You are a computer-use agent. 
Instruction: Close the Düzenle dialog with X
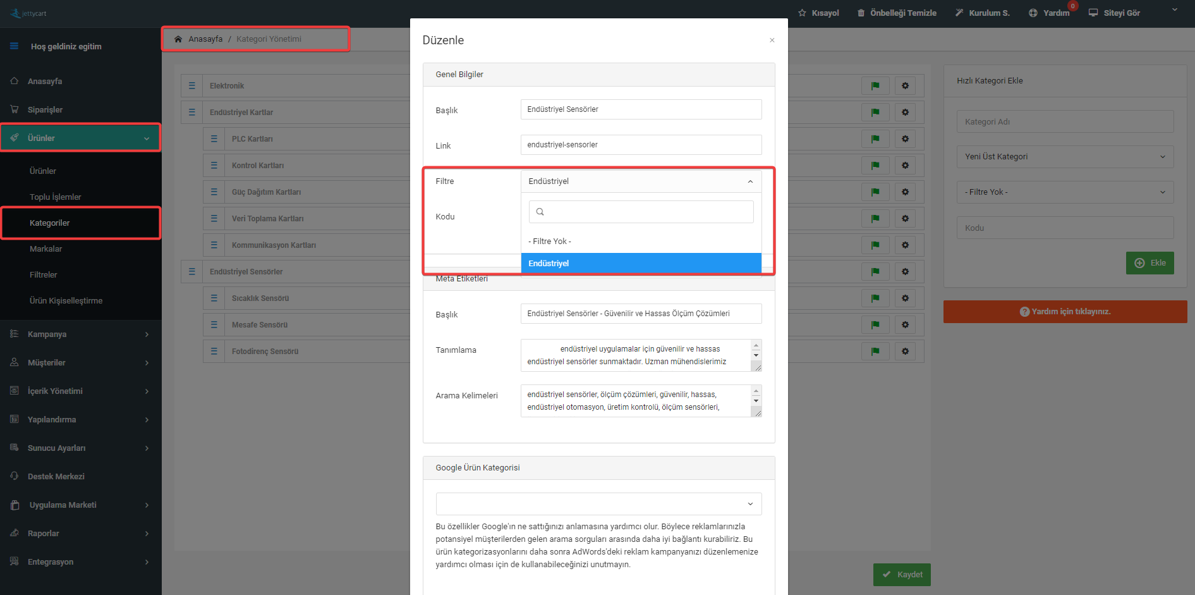click(x=772, y=40)
